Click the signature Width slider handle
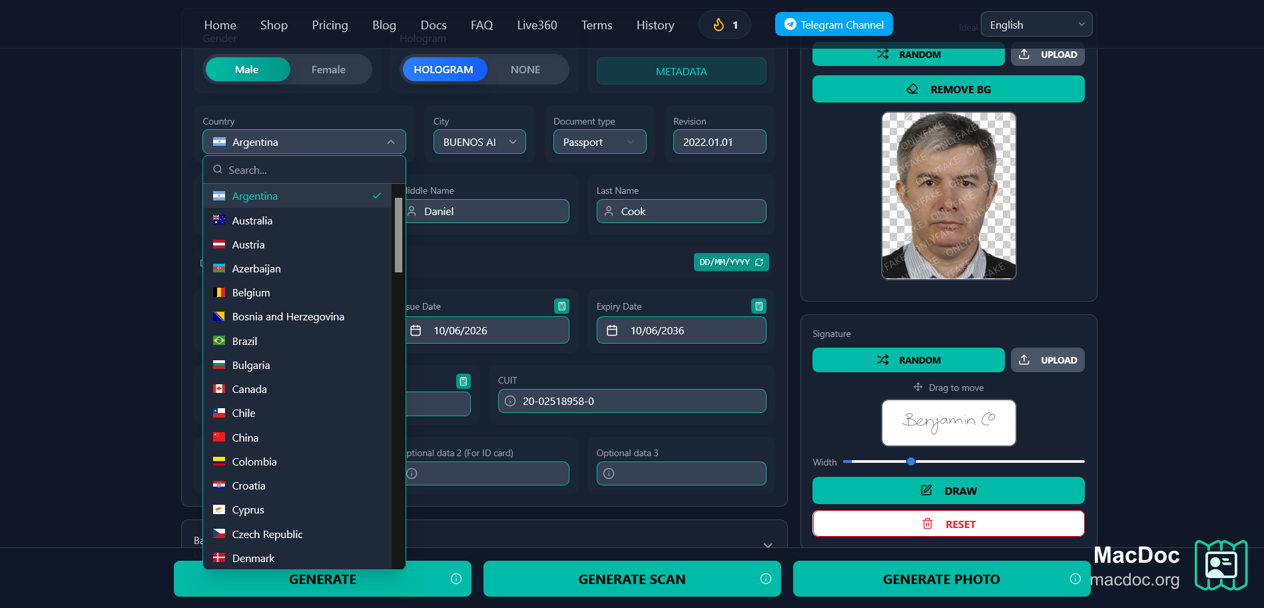The image size is (1264, 608). click(910, 461)
